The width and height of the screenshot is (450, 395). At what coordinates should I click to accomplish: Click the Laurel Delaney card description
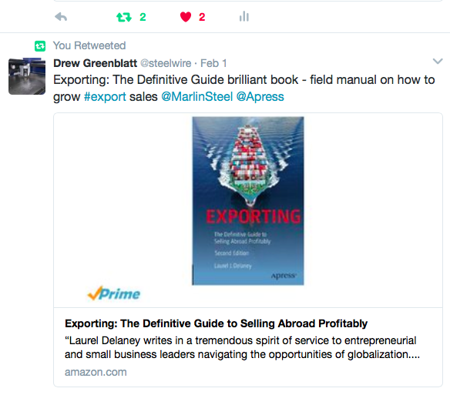[x=242, y=347]
